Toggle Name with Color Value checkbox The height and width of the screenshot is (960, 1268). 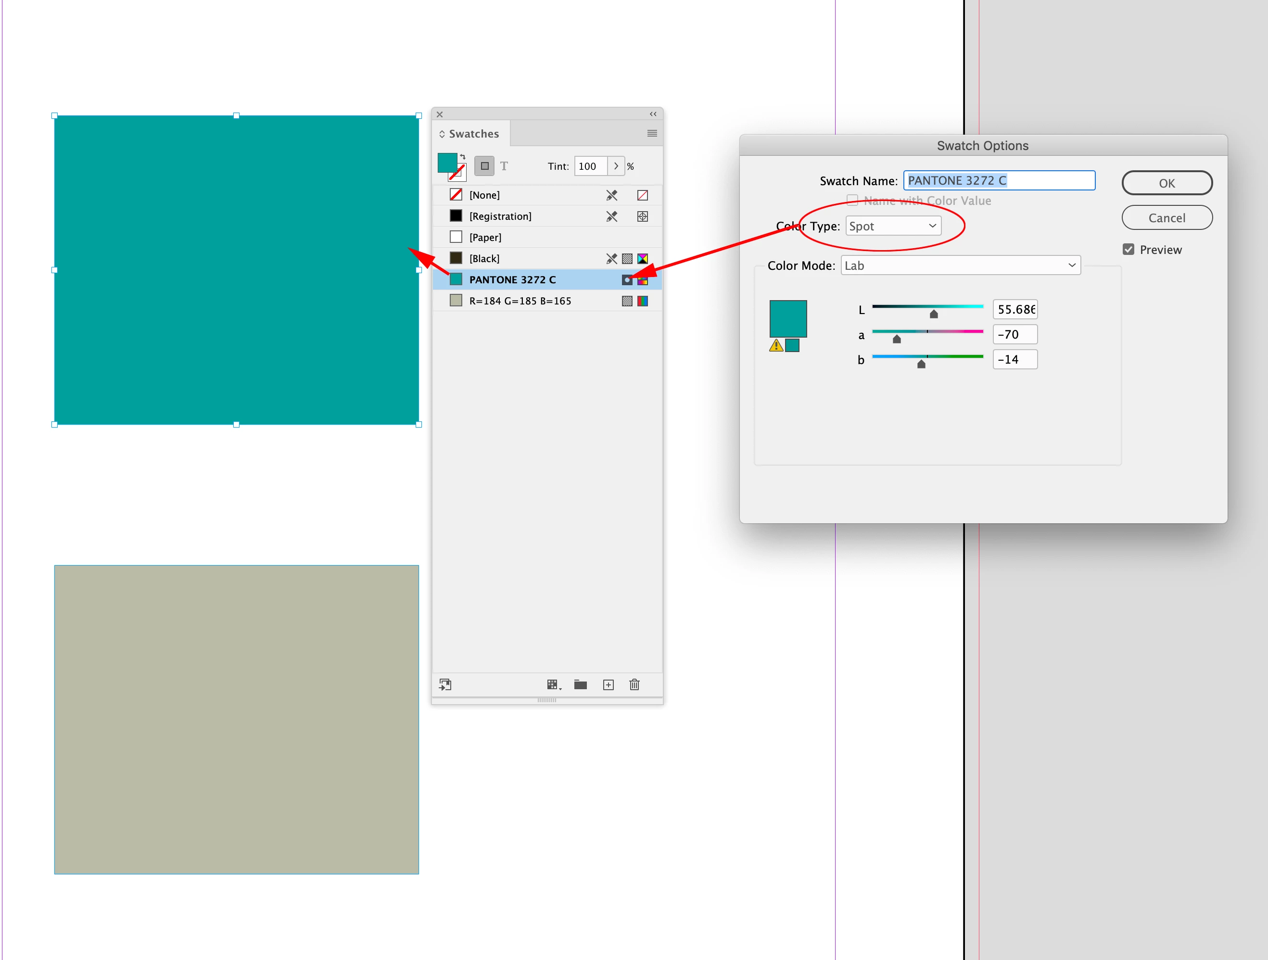tap(852, 200)
